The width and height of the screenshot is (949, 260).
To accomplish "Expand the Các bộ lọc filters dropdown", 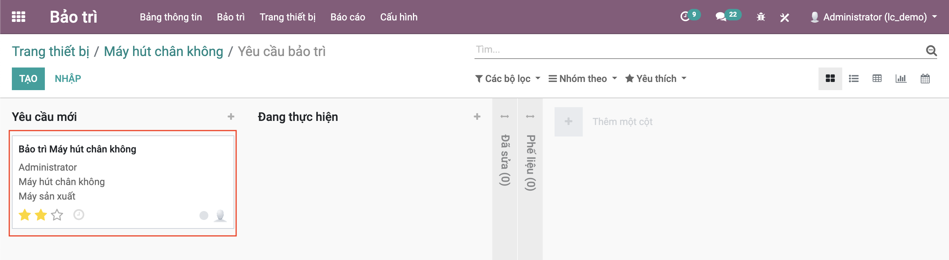I will [507, 79].
